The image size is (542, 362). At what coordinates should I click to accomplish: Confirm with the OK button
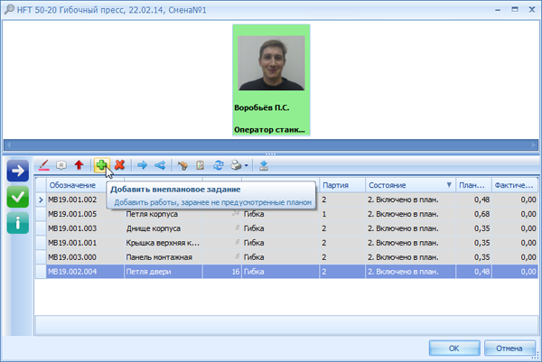(x=454, y=348)
